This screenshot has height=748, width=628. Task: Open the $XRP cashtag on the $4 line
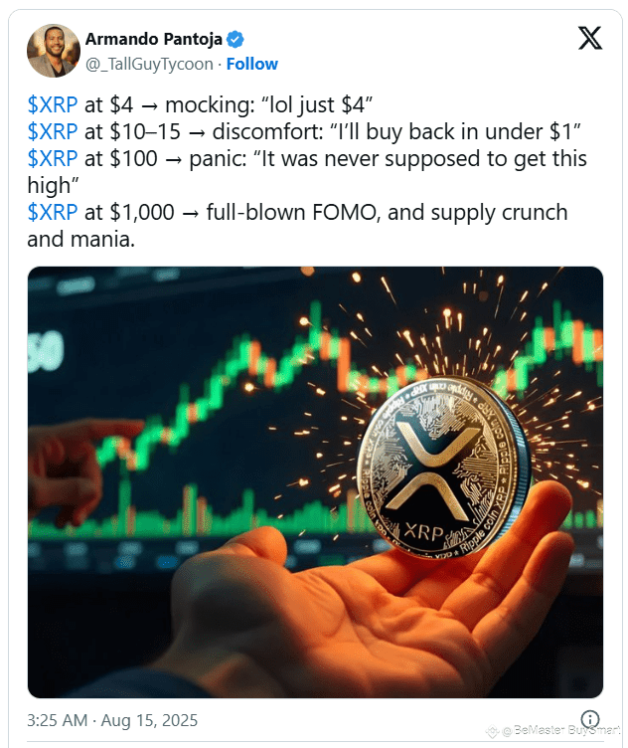pyautogui.click(x=53, y=104)
